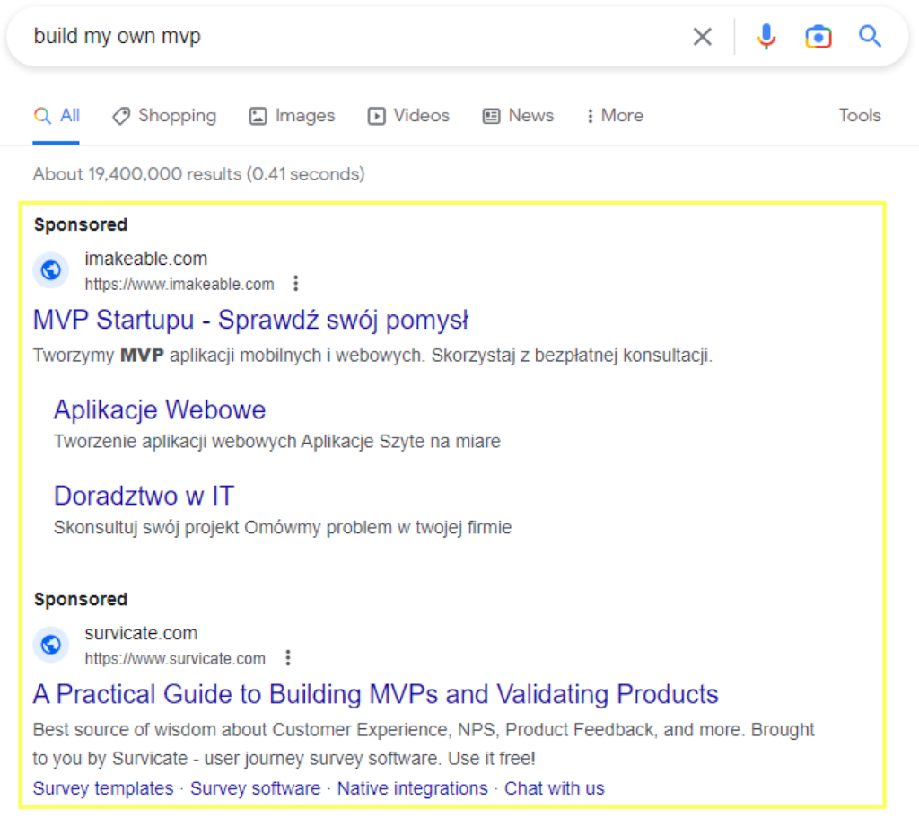
Task: Switch to the Images tab
Action: point(292,116)
